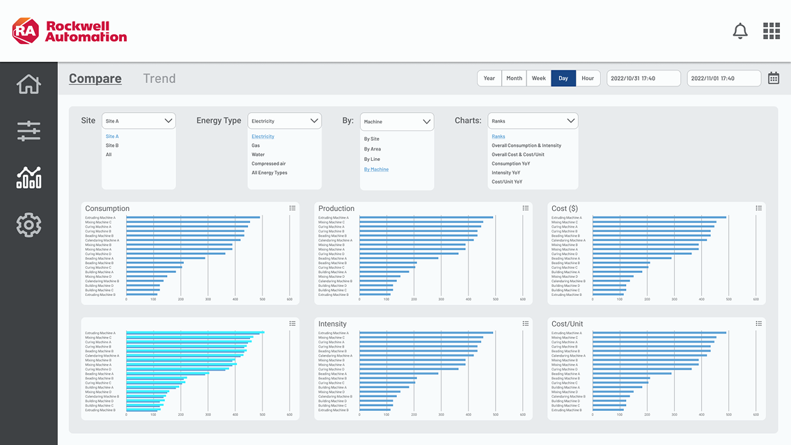Click the Production chart title

tap(336, 208)
